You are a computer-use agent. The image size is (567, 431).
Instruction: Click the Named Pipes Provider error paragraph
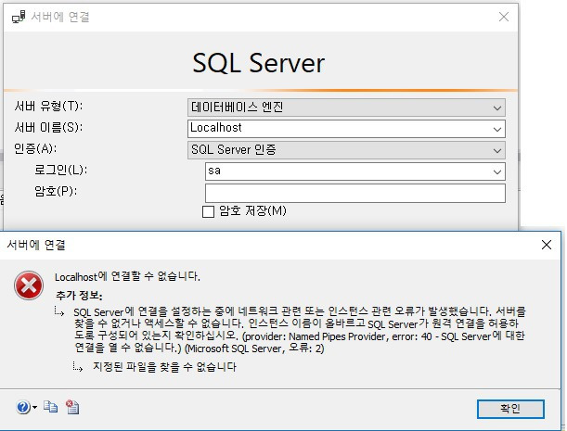point(300,329)
